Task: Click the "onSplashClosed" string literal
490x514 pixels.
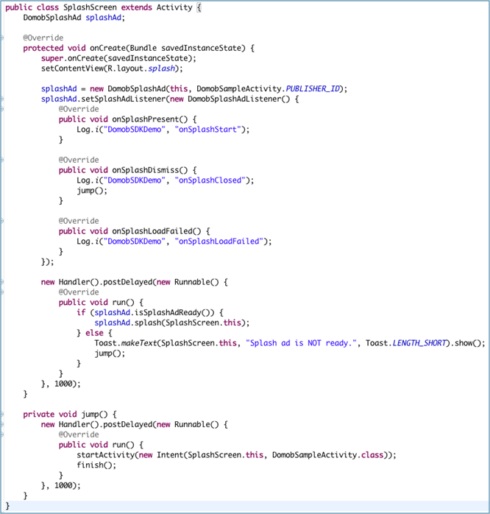Action: point(210,180)
